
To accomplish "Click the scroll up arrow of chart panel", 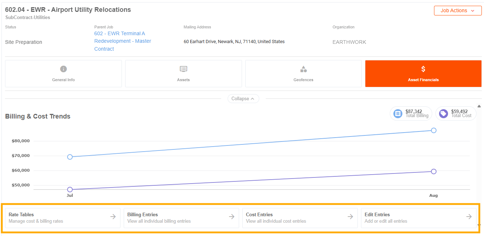I will tap(479, 106).
